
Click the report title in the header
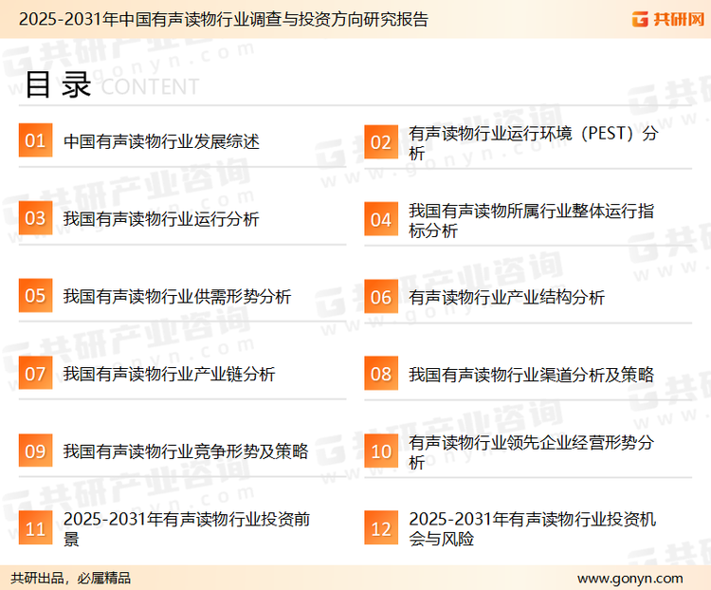click(x=224, y=20)
